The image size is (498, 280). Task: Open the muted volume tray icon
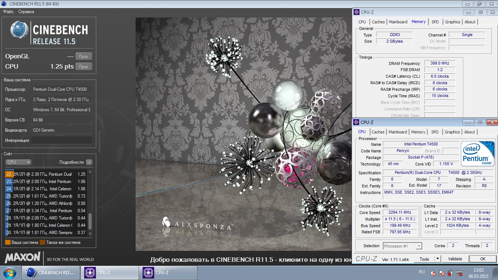(433, 273)
